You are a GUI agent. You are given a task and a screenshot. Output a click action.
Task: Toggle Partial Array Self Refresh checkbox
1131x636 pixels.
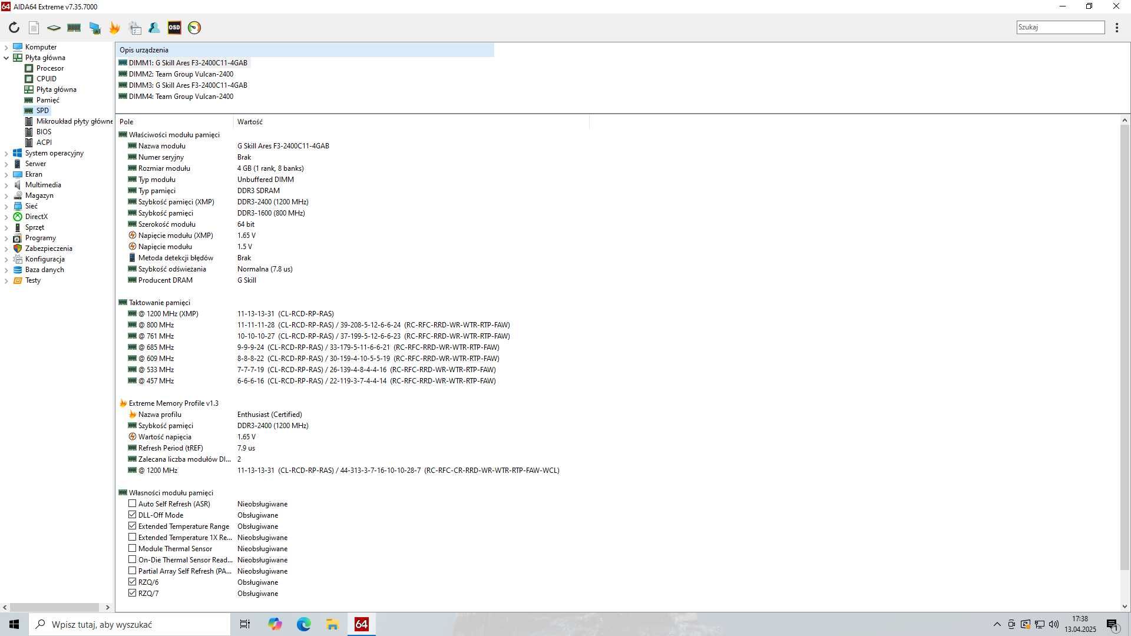click(x=132, y=571)
